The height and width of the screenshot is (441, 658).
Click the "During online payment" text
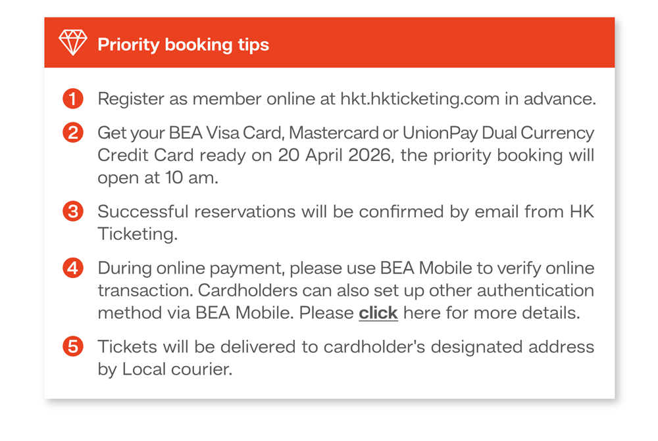191,269
